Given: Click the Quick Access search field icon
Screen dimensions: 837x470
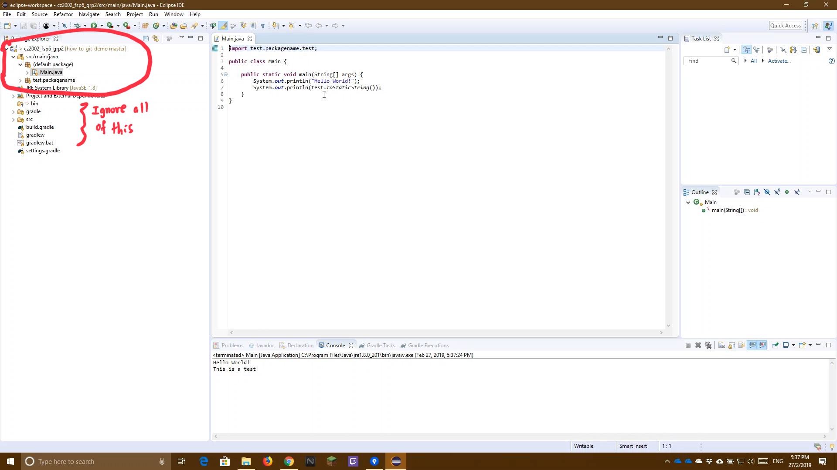Looking at the screenshot, I should [x=786, y=25].
